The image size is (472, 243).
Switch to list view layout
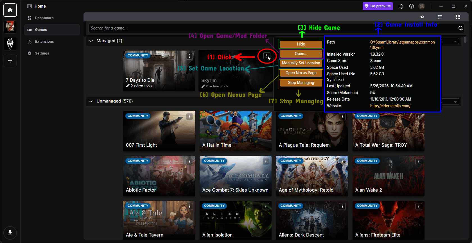[440, 17]
